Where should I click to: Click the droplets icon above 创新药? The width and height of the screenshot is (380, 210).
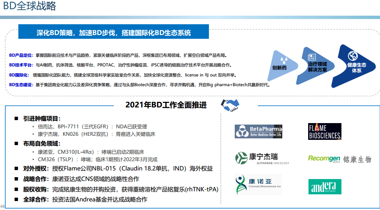284,60
